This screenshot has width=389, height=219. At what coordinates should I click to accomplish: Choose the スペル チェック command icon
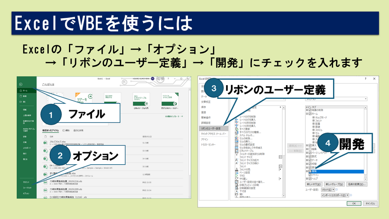tap(237, 135)
